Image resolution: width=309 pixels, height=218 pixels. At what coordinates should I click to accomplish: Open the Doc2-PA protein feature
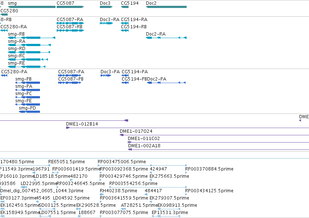(166, 83)
